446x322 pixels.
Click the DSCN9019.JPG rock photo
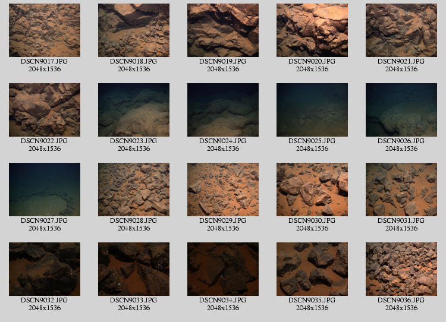click(x=223, y=30)
